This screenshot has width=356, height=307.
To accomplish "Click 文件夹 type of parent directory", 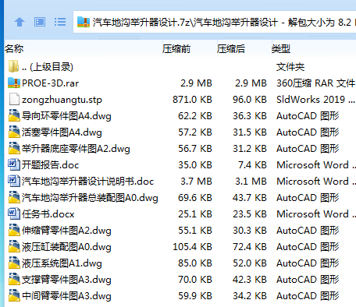I will pyautogui.click(x=290, y=67).
